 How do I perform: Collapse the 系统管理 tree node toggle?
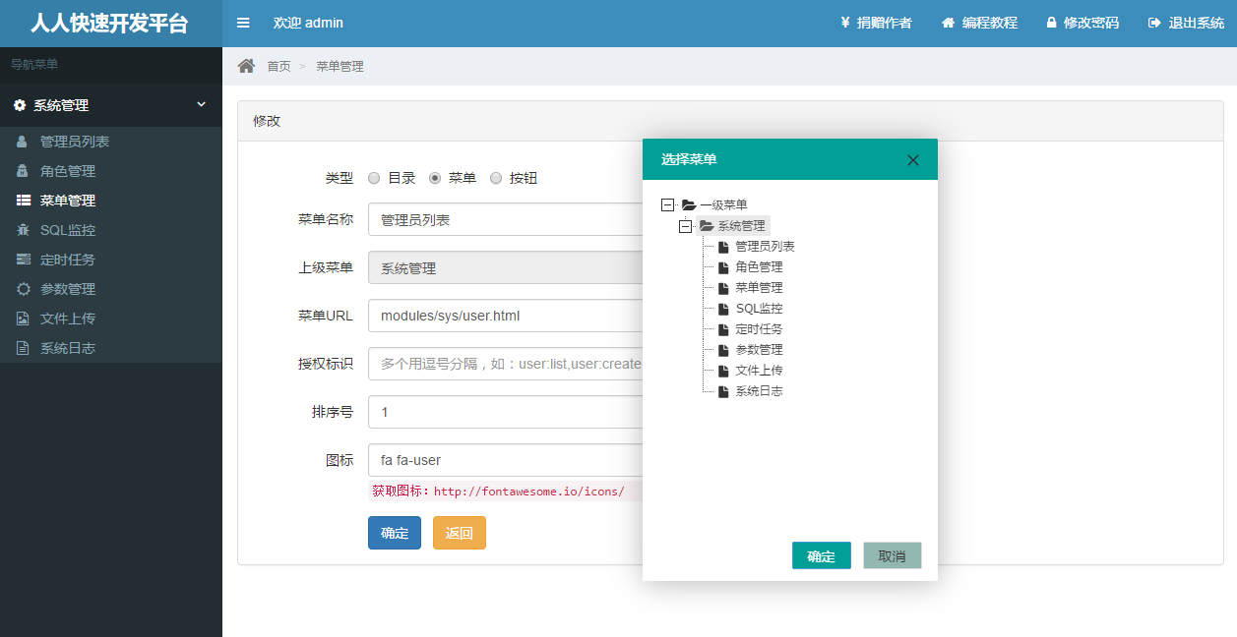tap(686, 226)
